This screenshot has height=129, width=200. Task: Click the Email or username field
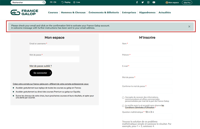pos(54,48)
